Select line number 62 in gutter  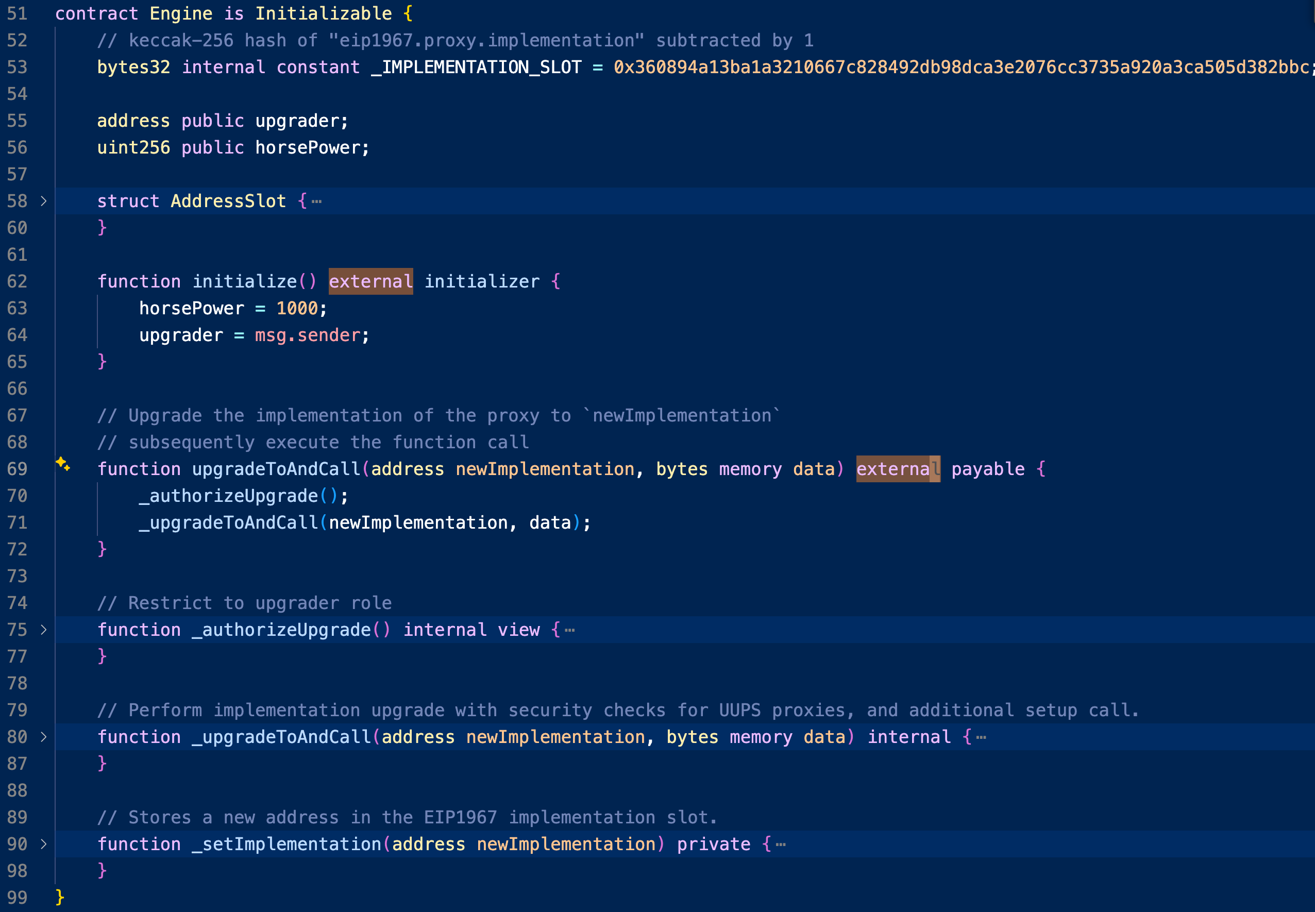17,281
